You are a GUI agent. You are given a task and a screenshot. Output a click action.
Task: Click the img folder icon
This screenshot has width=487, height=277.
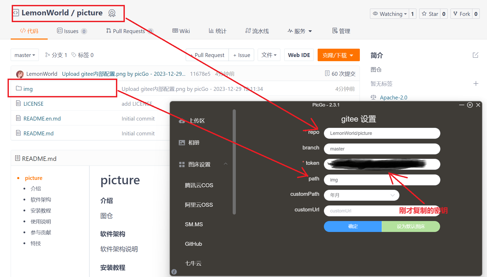point(19,88)
